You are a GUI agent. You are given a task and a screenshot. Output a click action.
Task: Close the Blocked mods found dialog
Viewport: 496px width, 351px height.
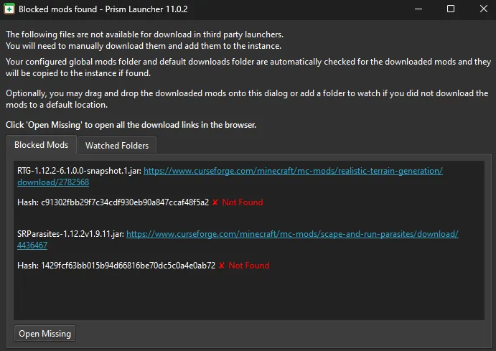pyautogui.click(x=483, y=9)
